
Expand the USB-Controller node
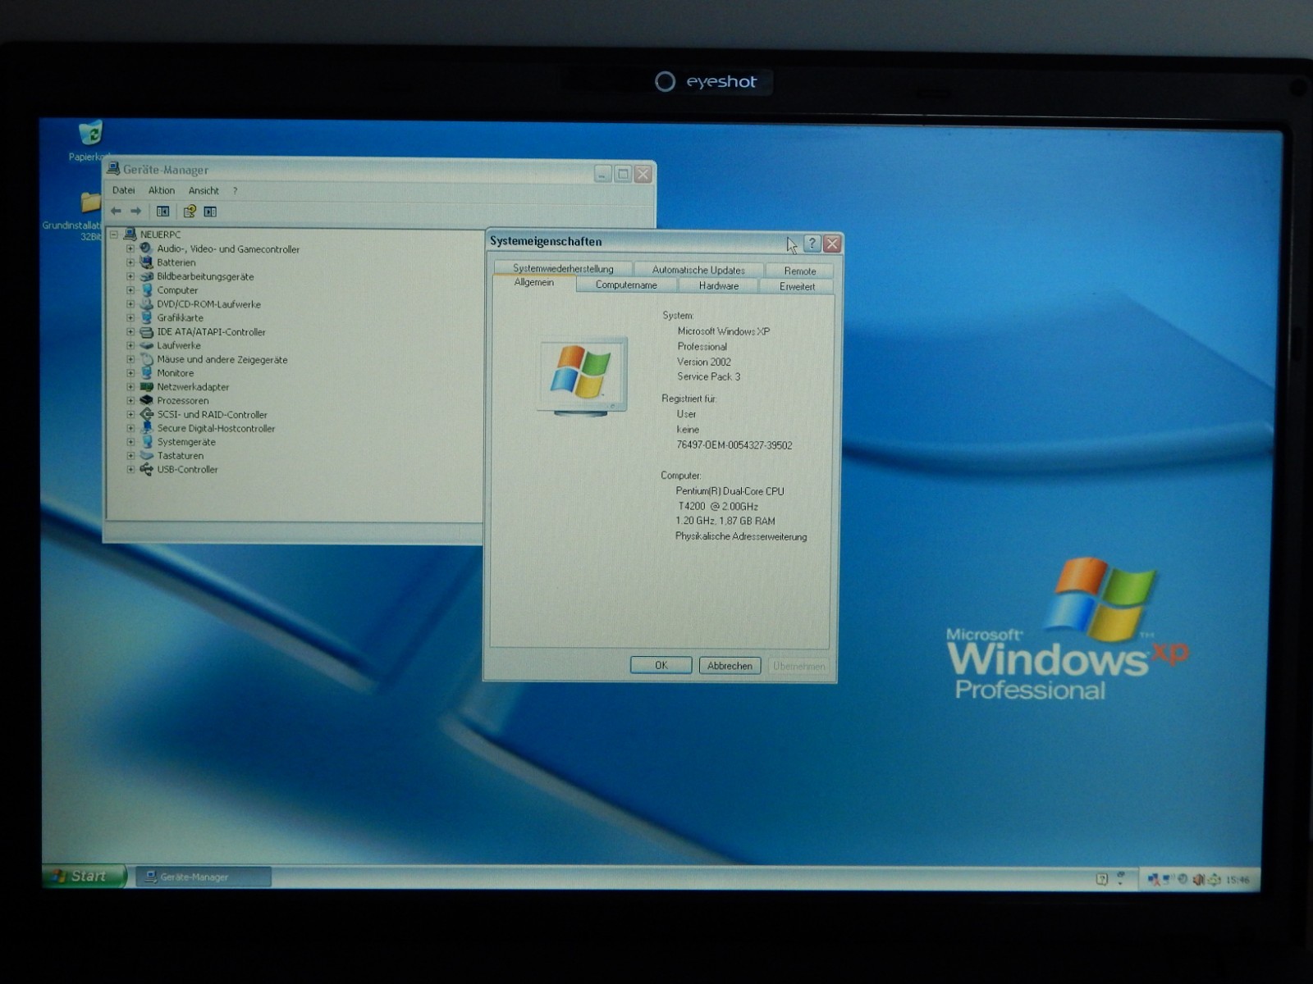tap(130, 470)
